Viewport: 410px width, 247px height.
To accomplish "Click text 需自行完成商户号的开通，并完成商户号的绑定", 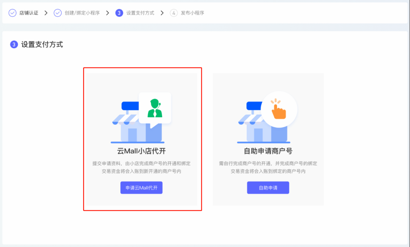I will coord(268,164).
